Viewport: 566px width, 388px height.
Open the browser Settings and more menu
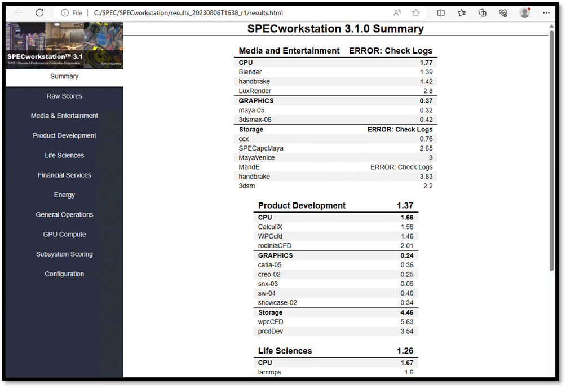546,12
